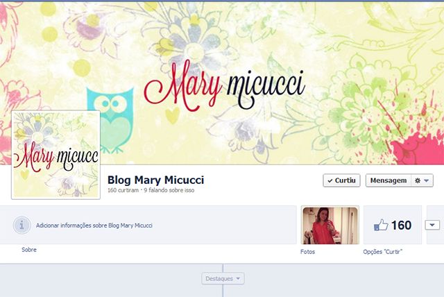The height and width of the screenshot is (297, 444).
Task: Open the Mensagem message button
Action: point(388,180)
